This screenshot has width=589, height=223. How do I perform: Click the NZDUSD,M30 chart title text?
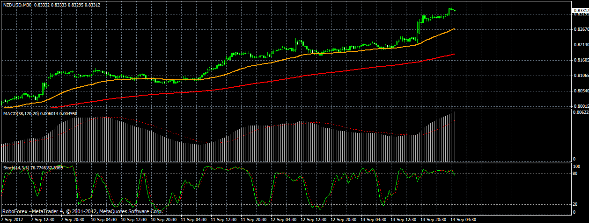click(x=18, y=4)
